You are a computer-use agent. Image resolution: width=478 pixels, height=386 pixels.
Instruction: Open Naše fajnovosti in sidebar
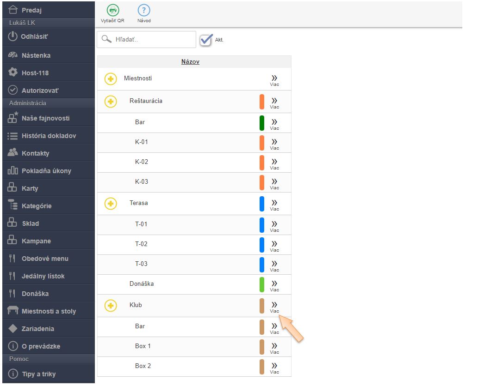click(x=45, y=118)
